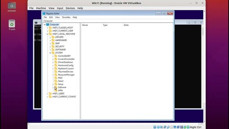Collapse the HKEY_LOCAL_MACHINE key

pos(47,34)
